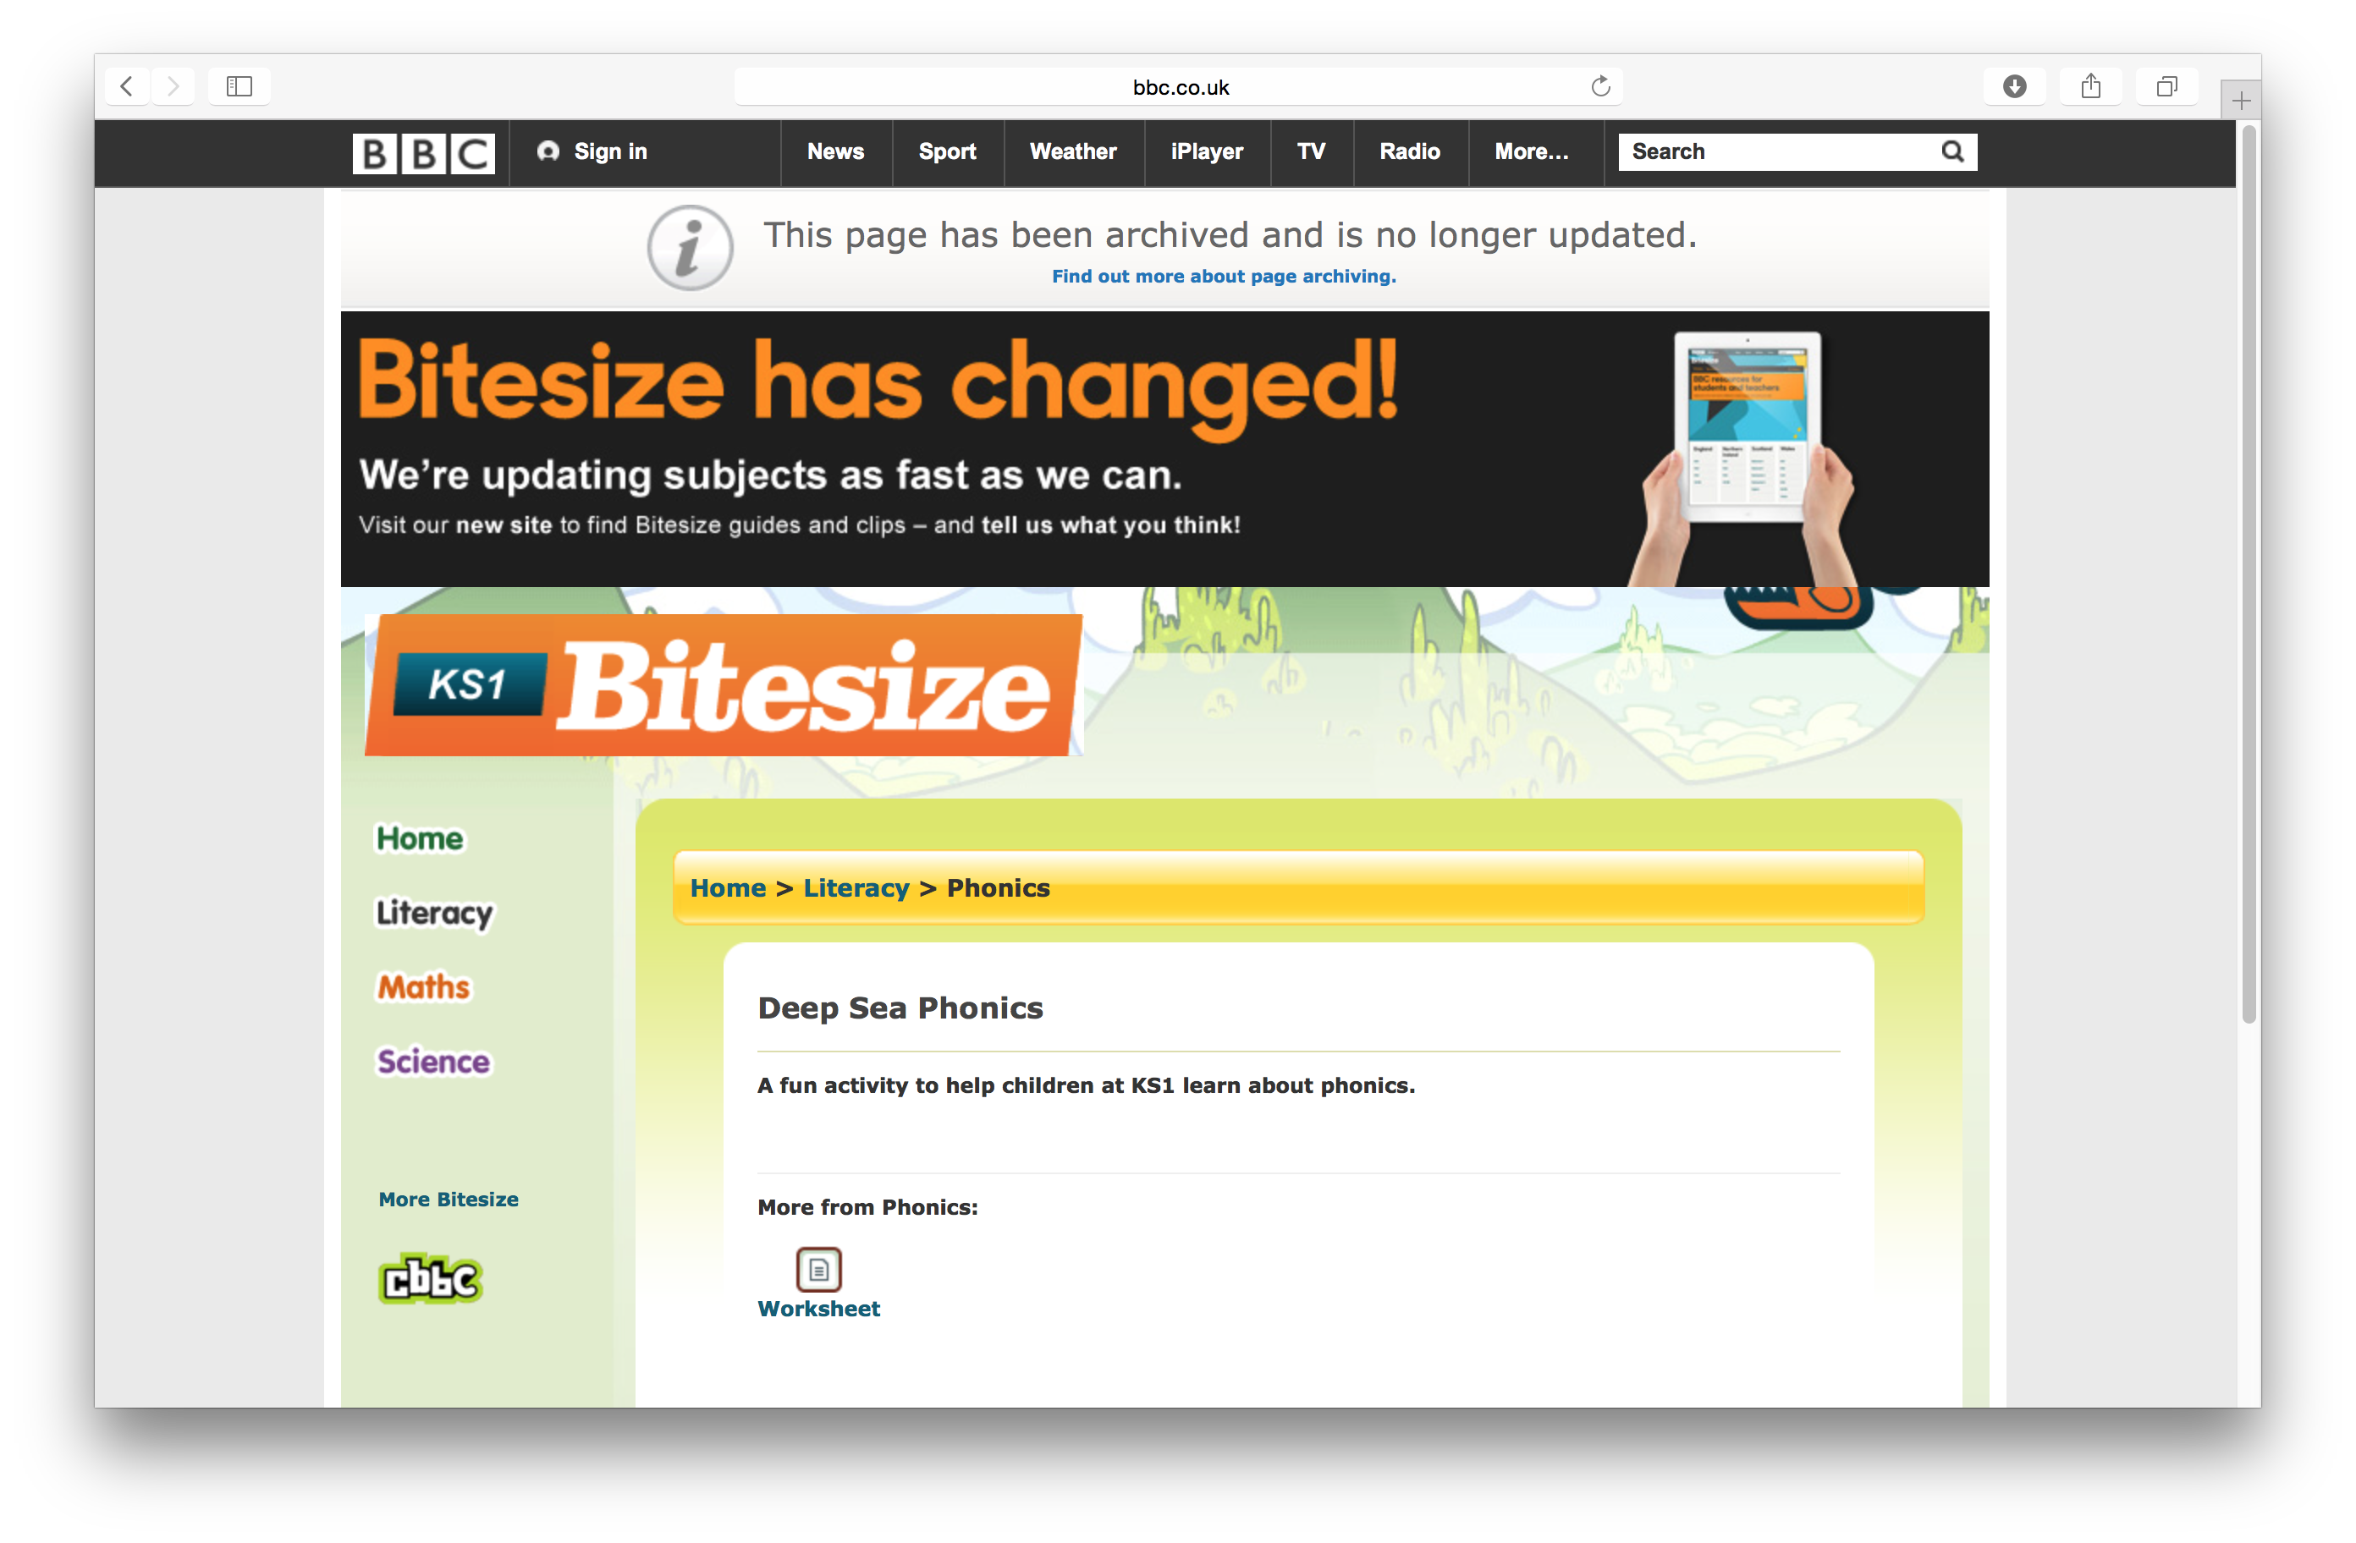Click the Literacy breadcrumb link

856,887
